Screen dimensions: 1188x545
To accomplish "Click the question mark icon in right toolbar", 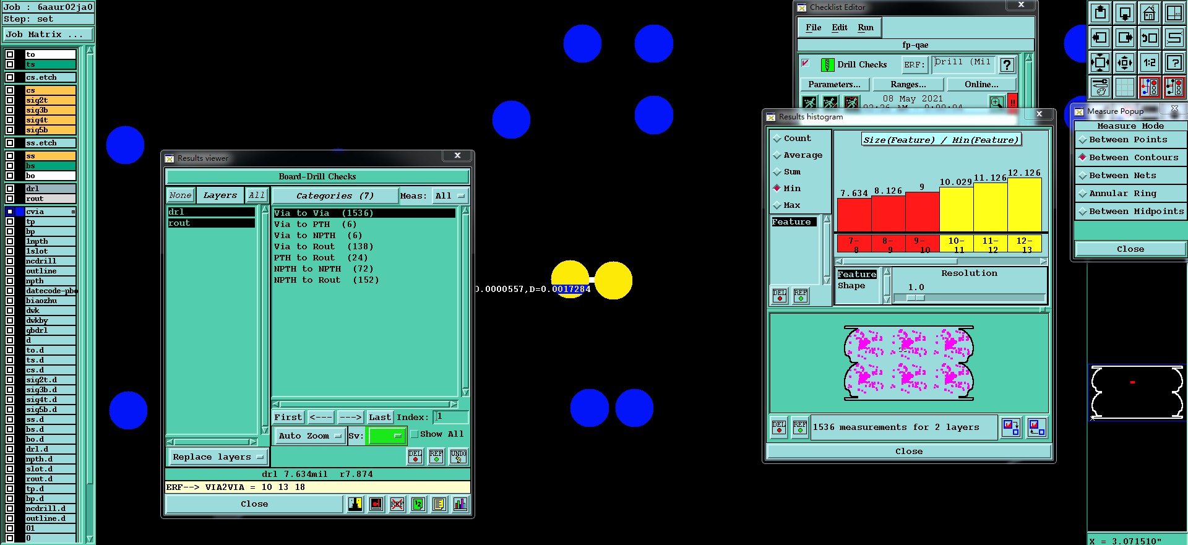I will 1174,62.
